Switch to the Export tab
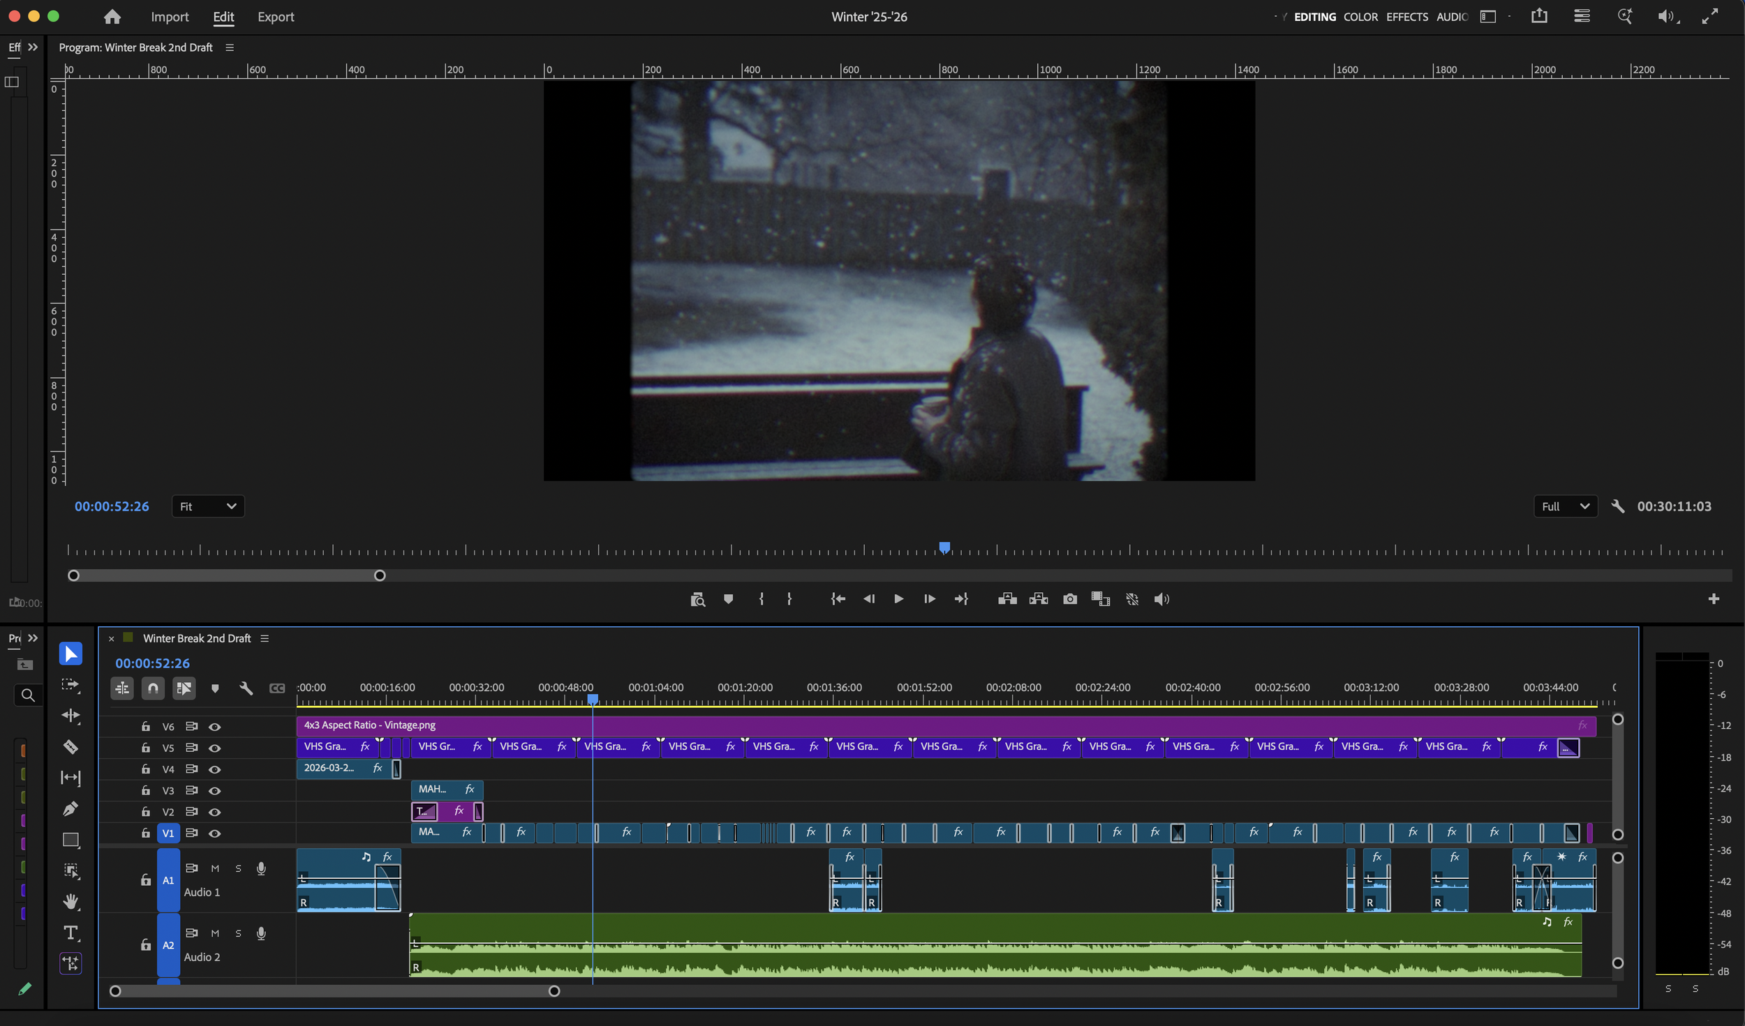 (276, 17)
